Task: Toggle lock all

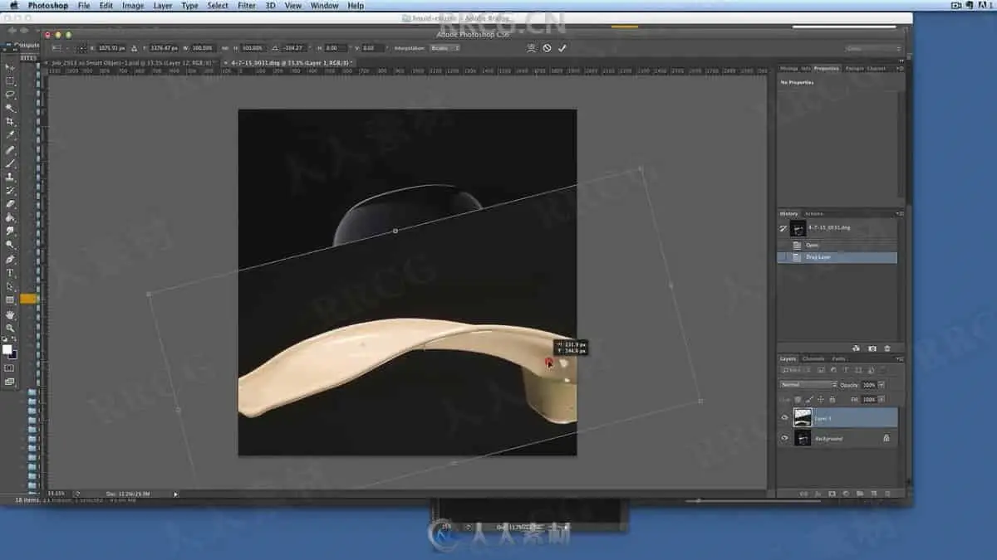Action: coord(832,400)
